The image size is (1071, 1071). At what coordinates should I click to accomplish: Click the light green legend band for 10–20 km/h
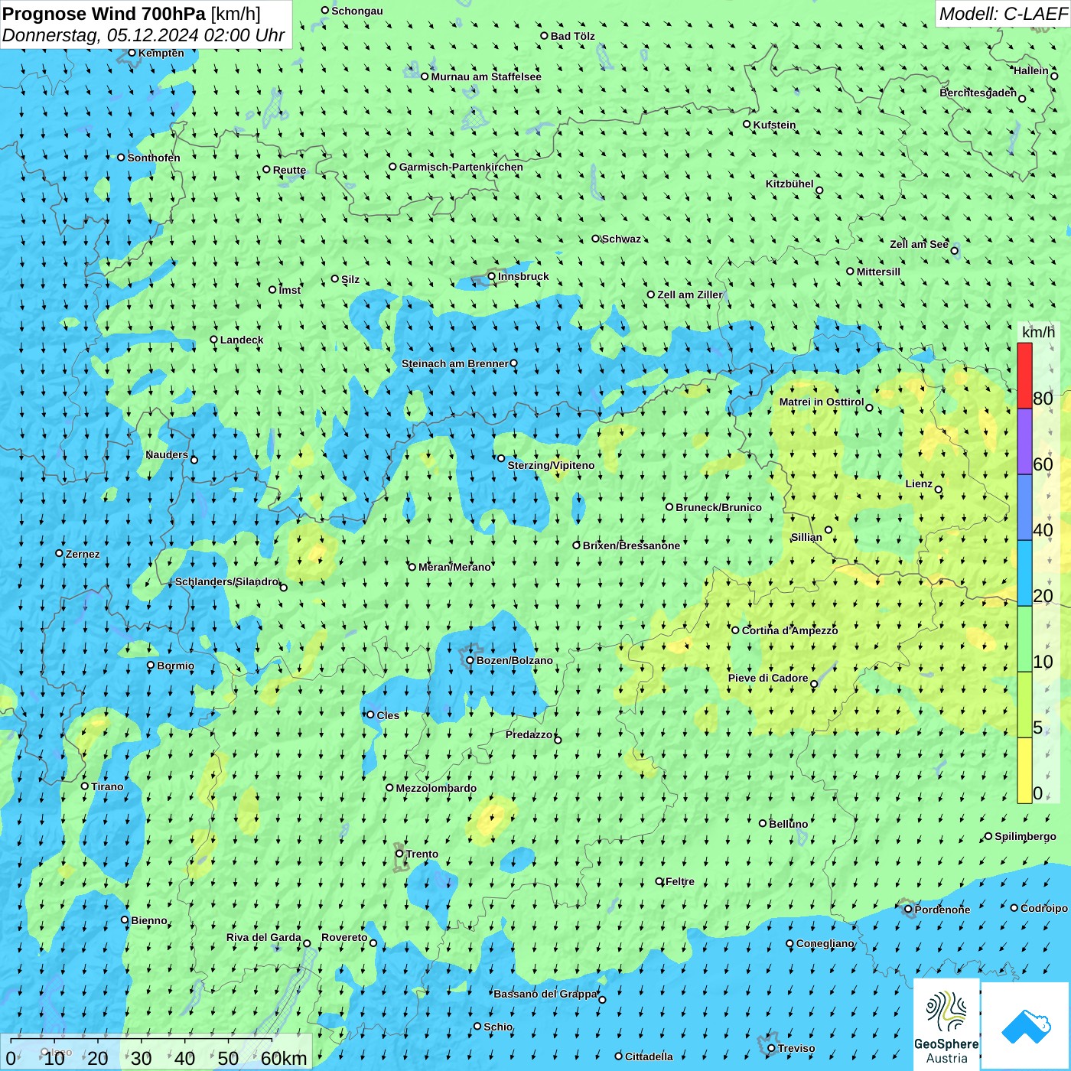click(x=1024, y=639)
